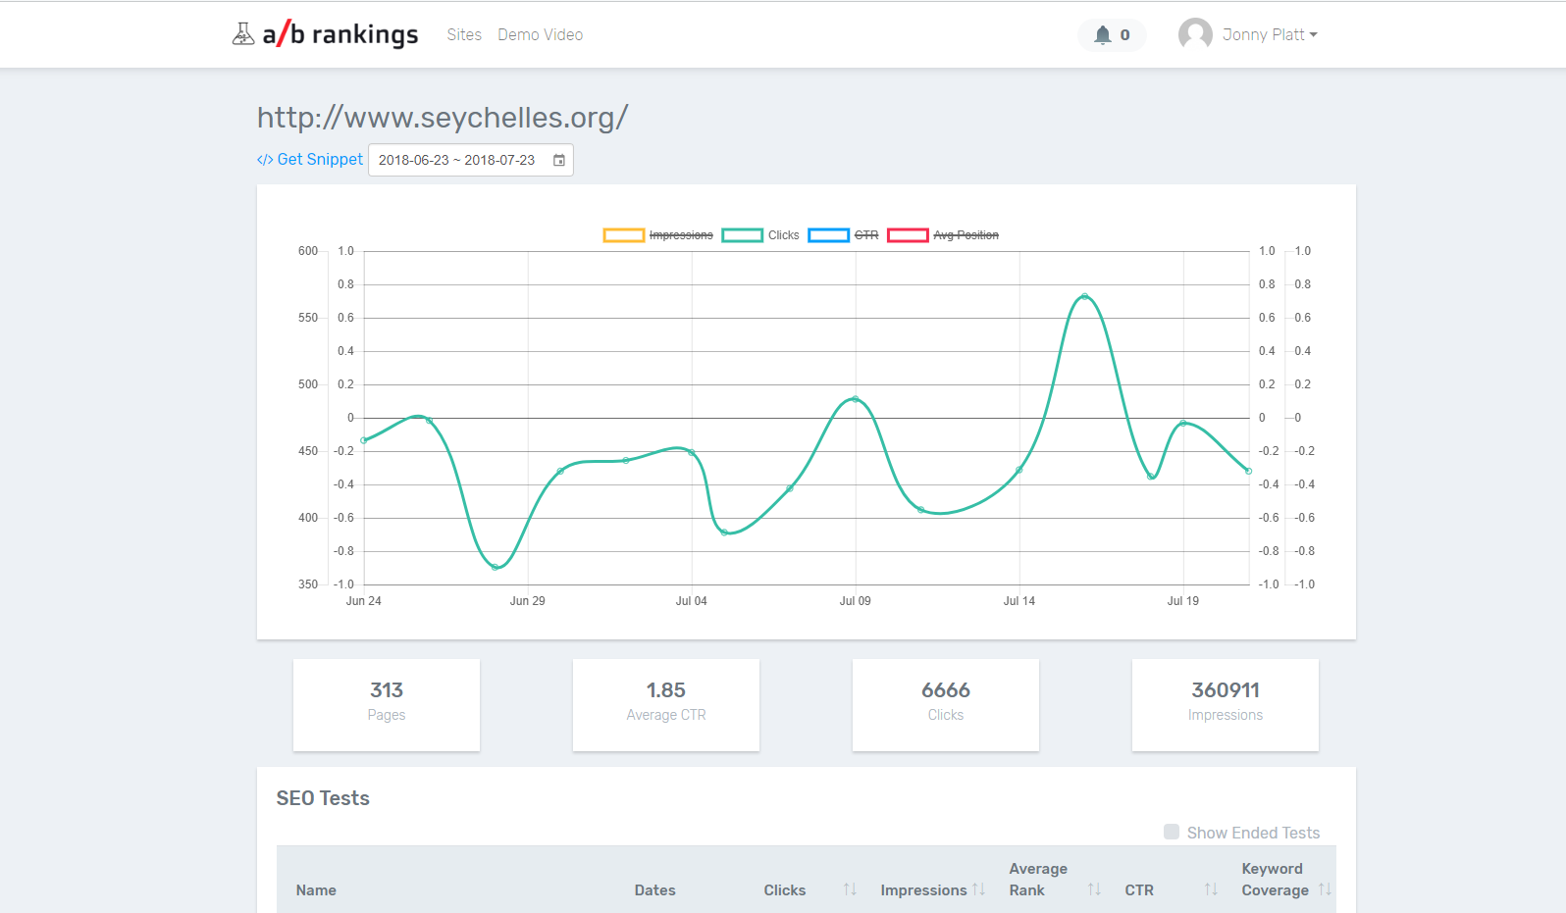The image size is (1566, 913).
Task: Sort by Average Rank arrows
Action: click(1094, 889)
